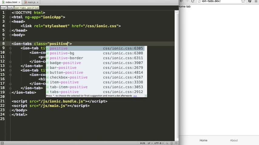The image size is (259, 145).
Task: Choose the 'item-positive' suggestion
Action: [x=95, y=82]
